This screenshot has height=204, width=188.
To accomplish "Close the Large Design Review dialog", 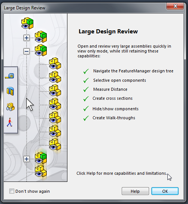I will pos(175,6).
